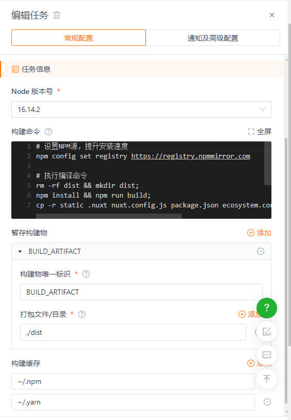Click the help icon beside 打包文件/目录

[82, 314]
